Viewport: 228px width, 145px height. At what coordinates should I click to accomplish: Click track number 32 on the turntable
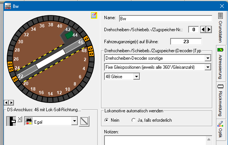point(26,35)
